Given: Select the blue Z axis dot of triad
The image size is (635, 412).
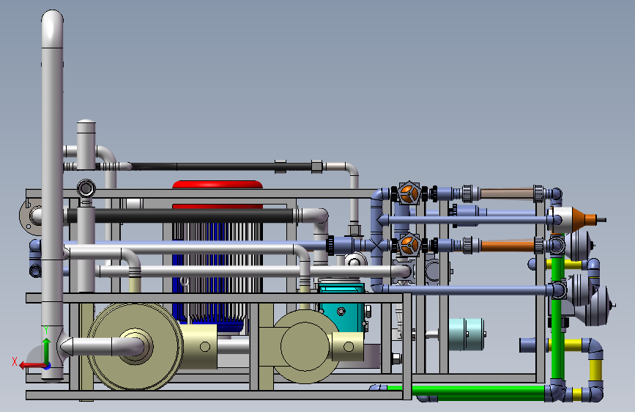Looking at the screenshot, I should pyautogui.click(x=48, y=366).
